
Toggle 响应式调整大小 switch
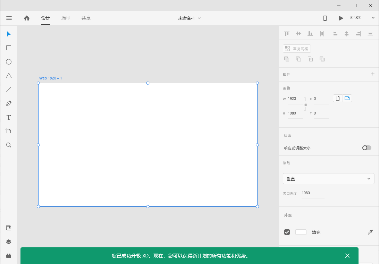[x=367, y=148]
